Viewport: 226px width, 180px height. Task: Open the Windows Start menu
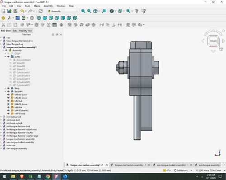[4, 176]
